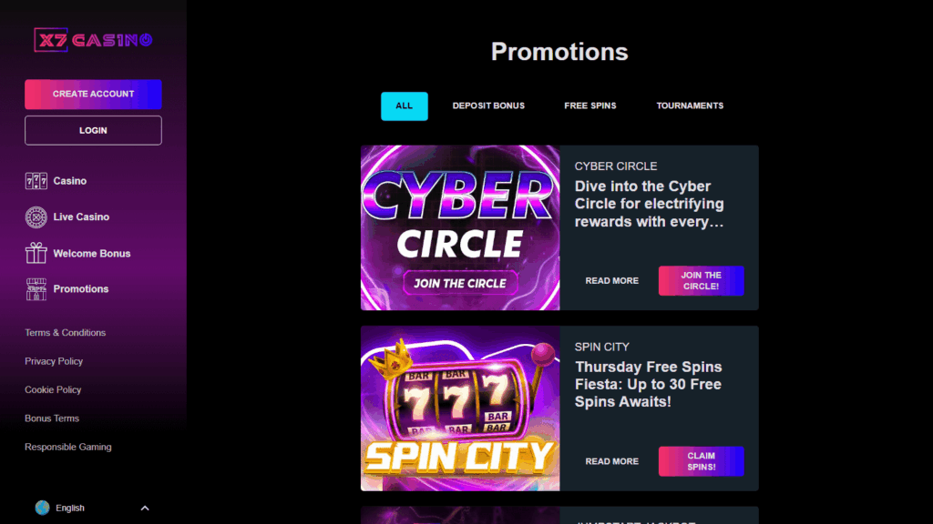
Task: Select the All promotions filter tab
Action: coord(404,106)
